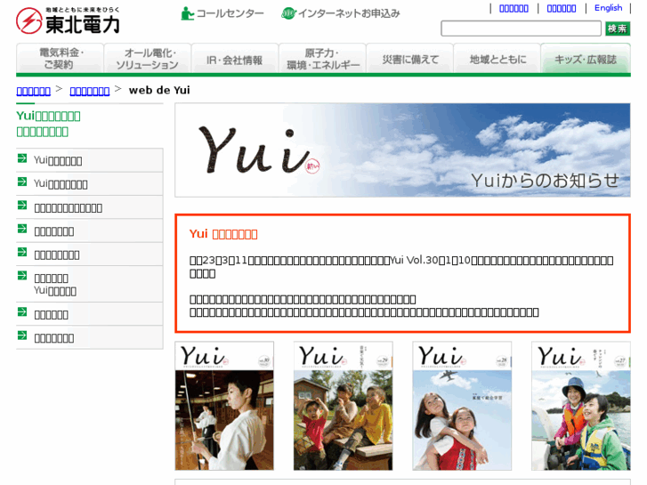Open 地域とともに menu tab
This screenshot has height=485, width=647.
[x=497, y=58]
